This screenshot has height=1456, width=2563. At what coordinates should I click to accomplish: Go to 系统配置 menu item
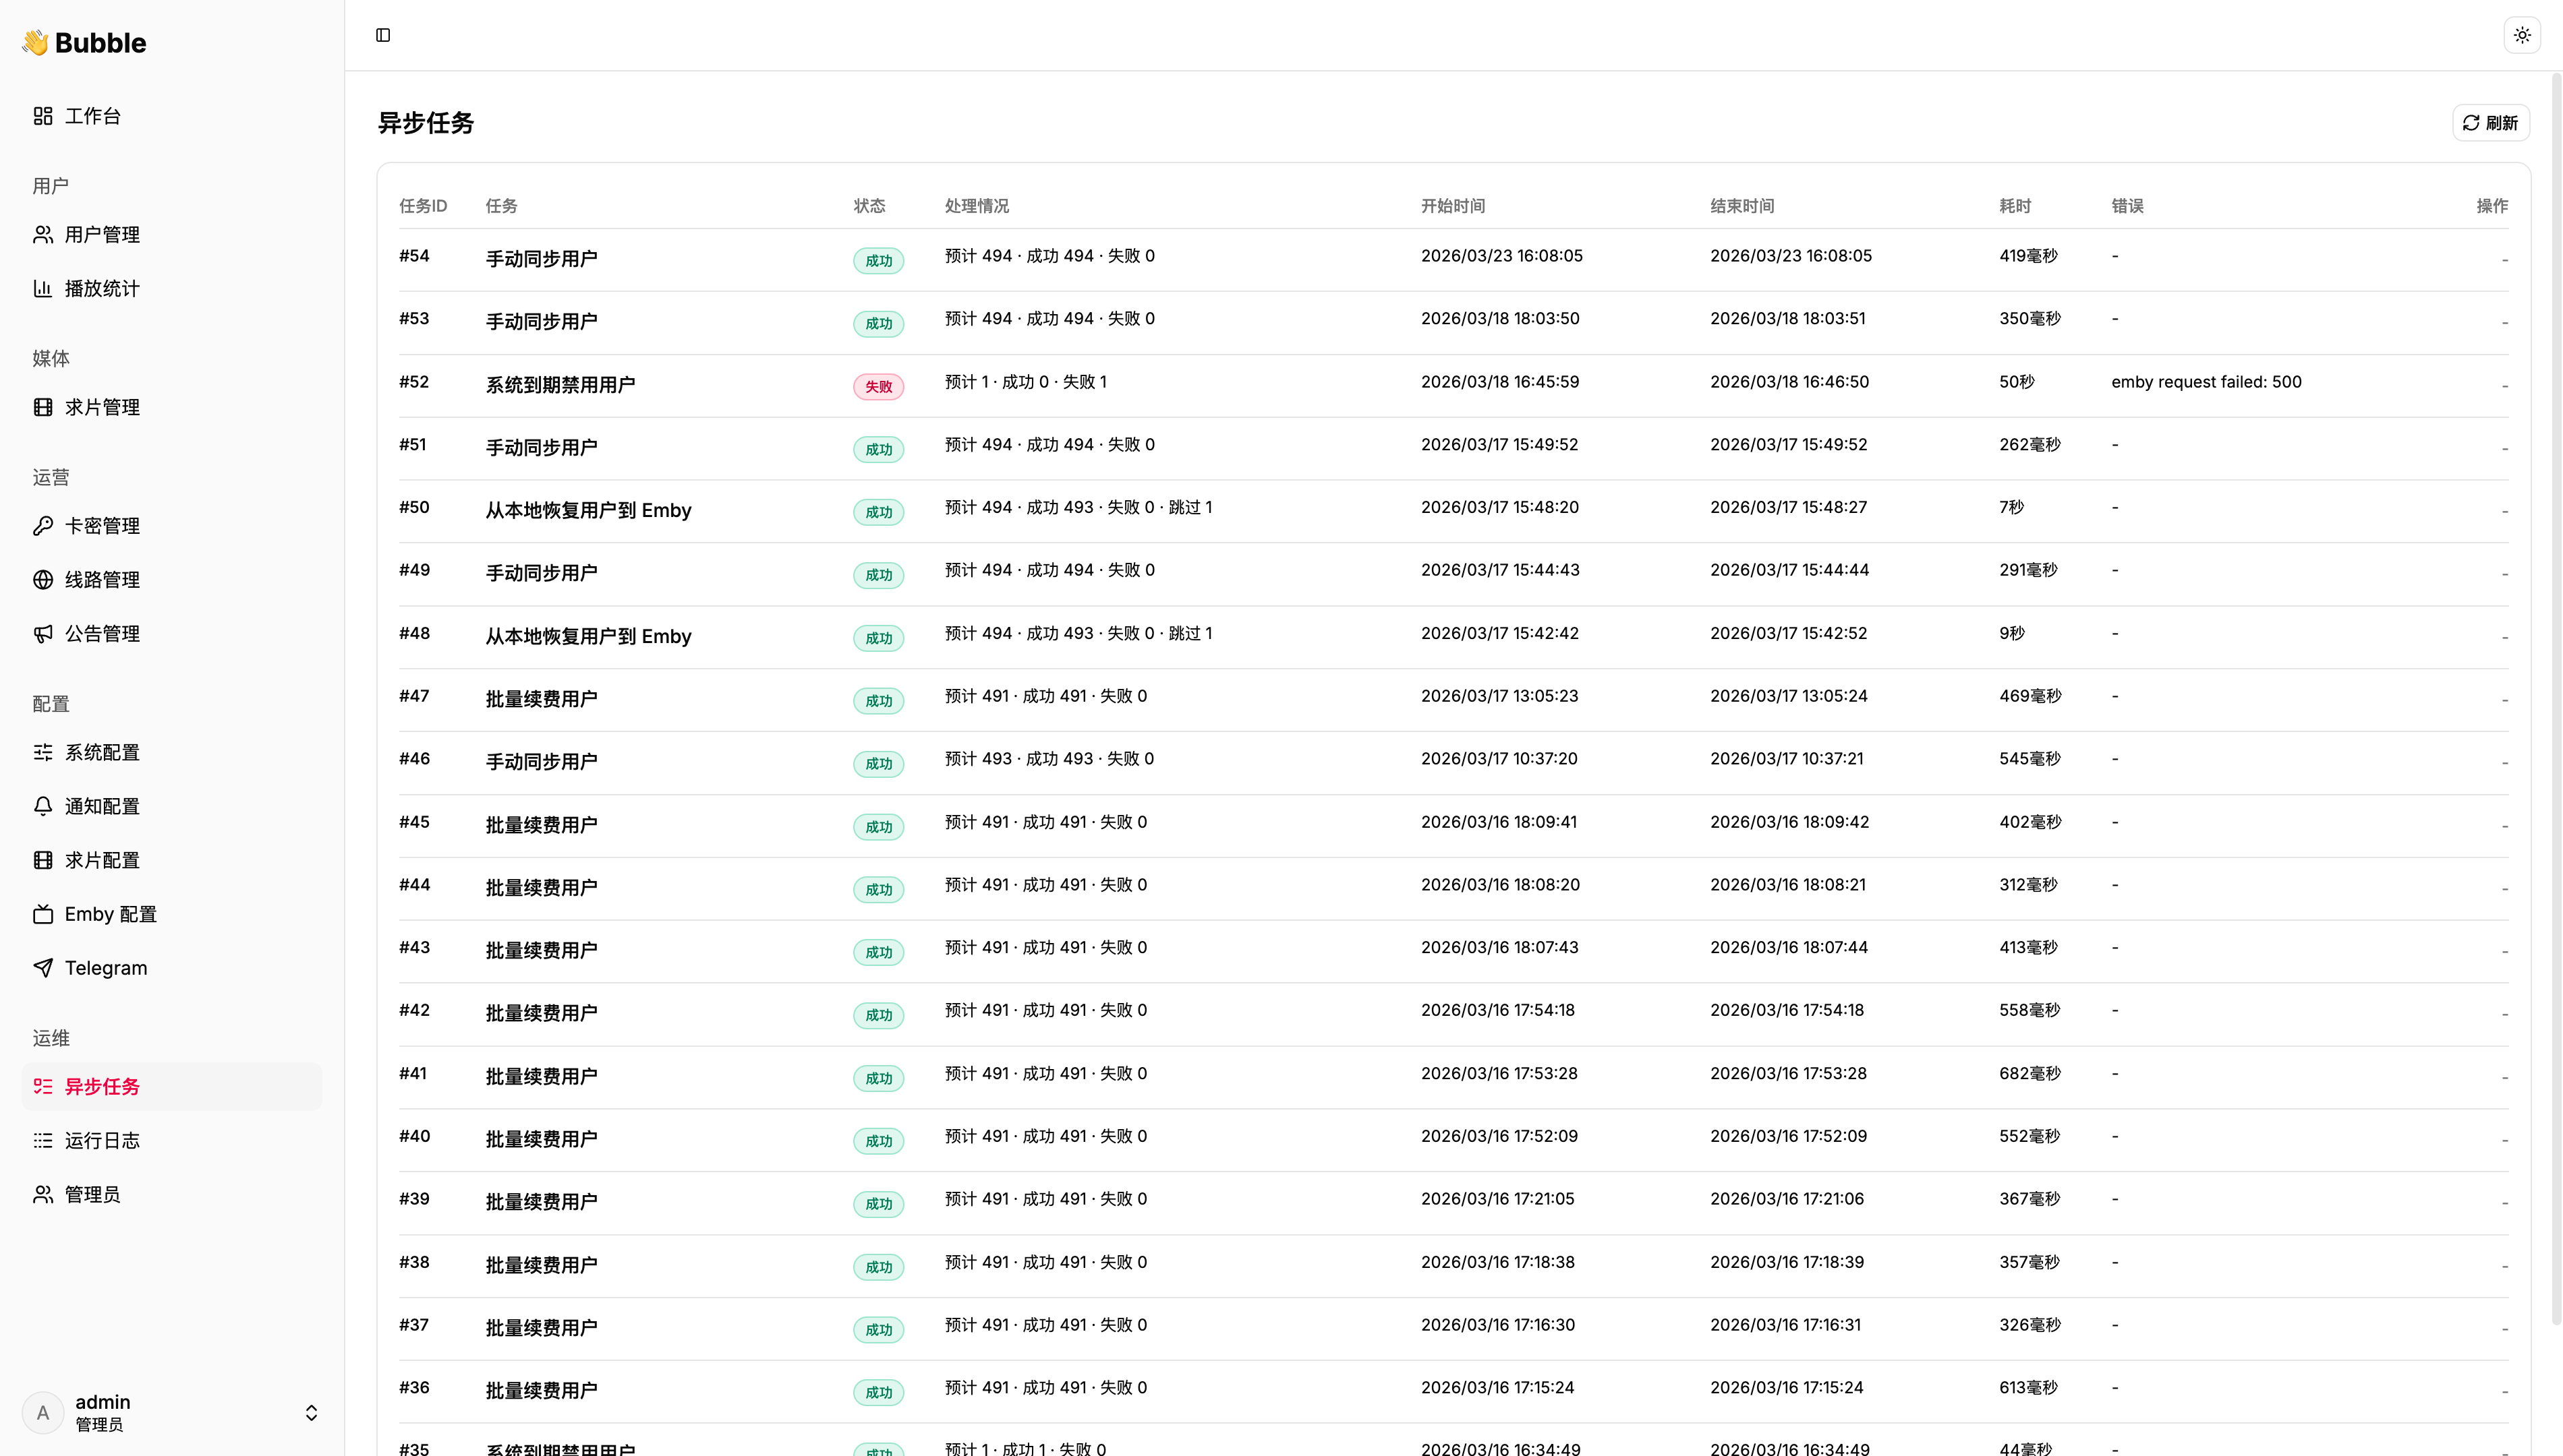102,752
